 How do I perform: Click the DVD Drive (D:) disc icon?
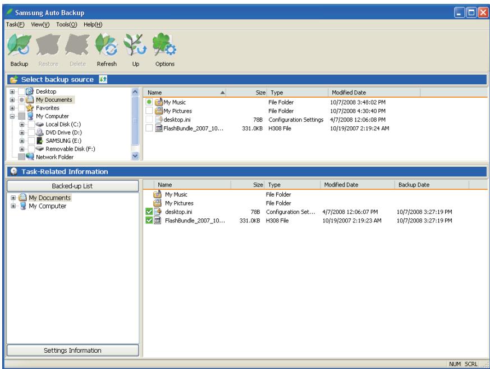(39, 133)
